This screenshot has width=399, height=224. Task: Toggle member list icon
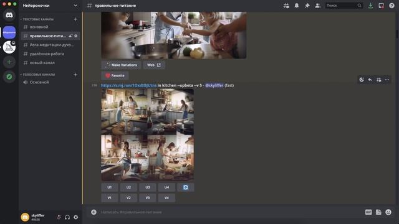(x=317, y=6)
